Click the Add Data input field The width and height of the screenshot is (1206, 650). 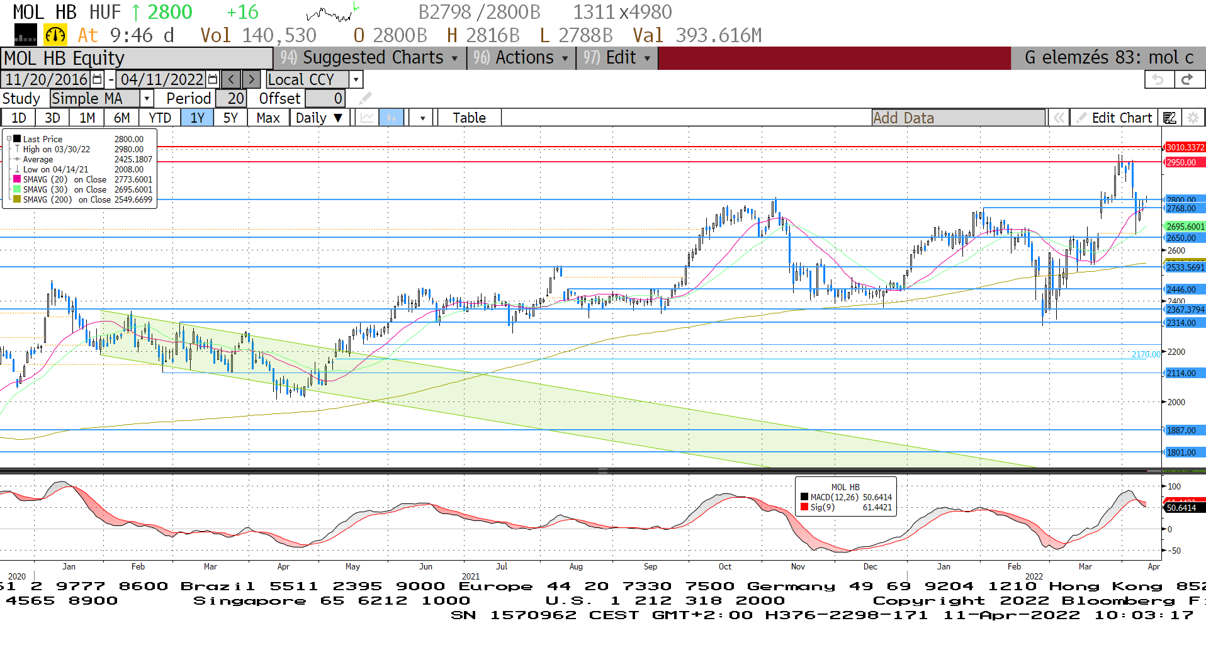(958, 118)
